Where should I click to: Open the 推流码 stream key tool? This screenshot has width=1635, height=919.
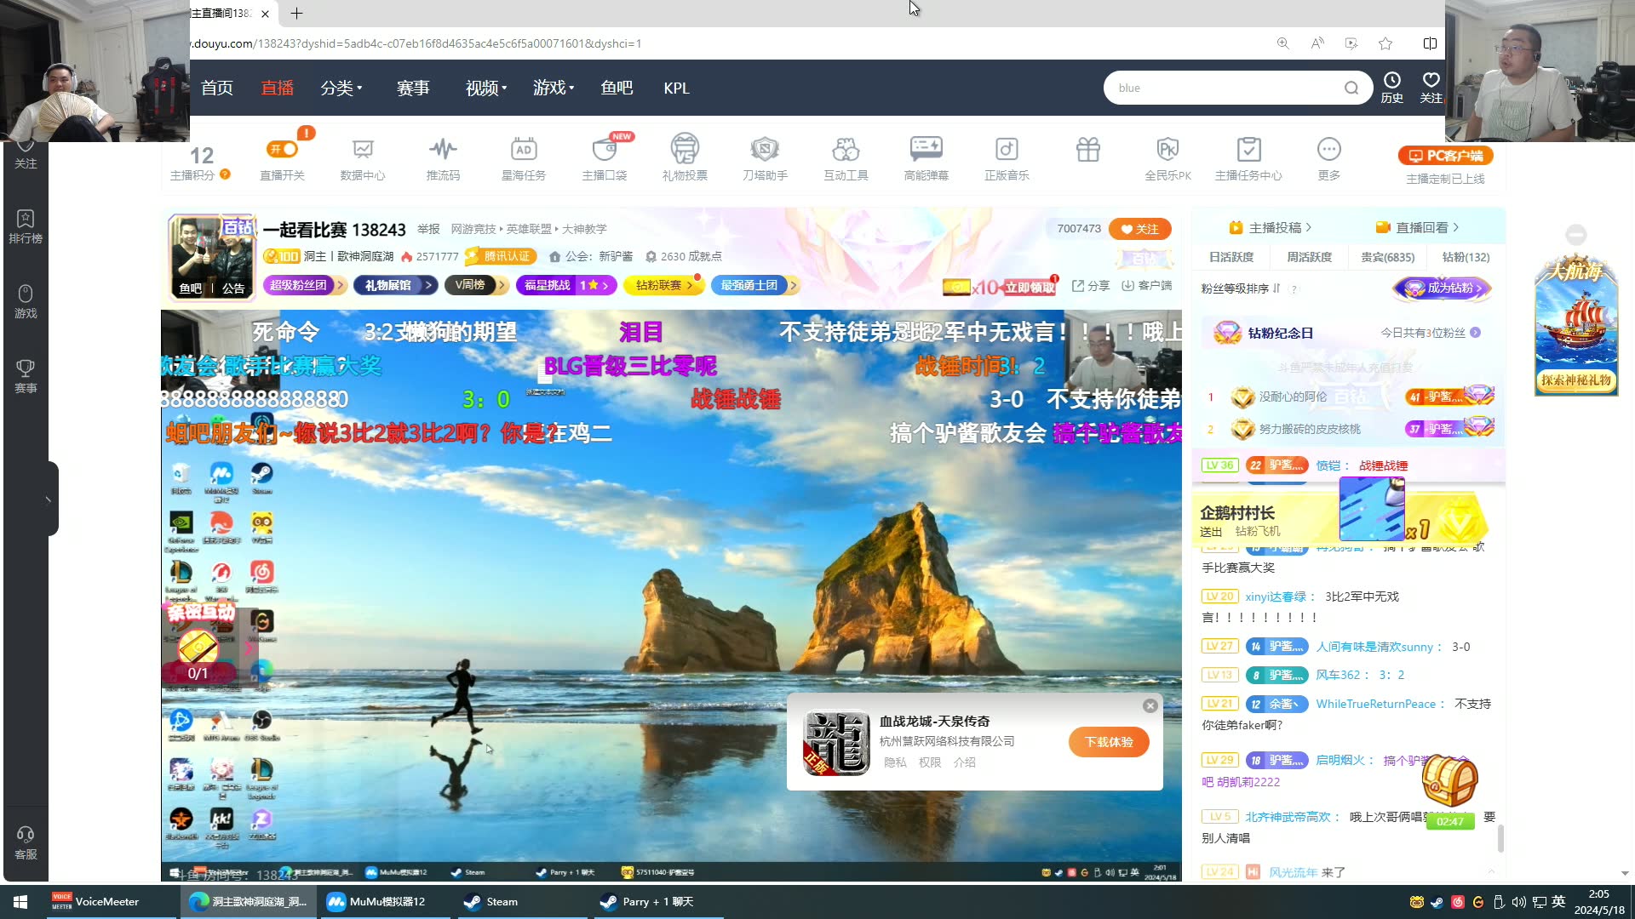443,158
